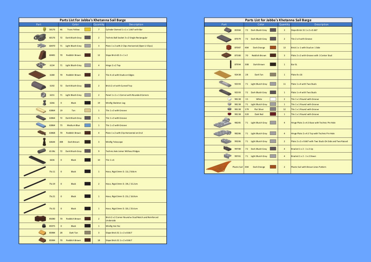Click the left table's Part column header
Image resolution: width=371 pixels, height=262 pixels.
coord(39,25)
